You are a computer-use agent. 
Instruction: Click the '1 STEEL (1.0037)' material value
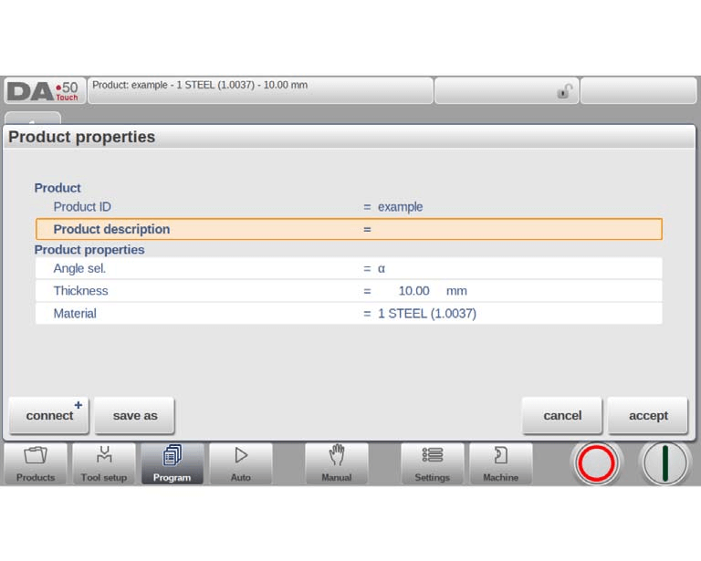427,314
